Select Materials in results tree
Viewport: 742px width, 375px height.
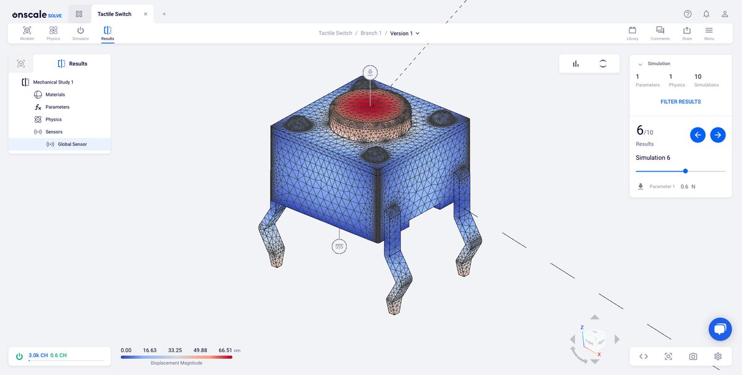[x=55, y=95]
